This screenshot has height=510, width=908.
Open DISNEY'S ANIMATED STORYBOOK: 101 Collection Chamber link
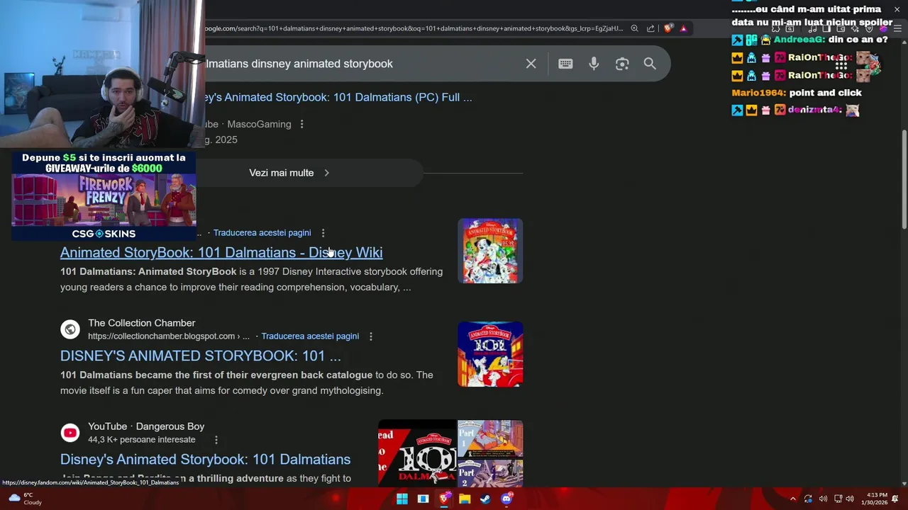[x=201, y=356]
